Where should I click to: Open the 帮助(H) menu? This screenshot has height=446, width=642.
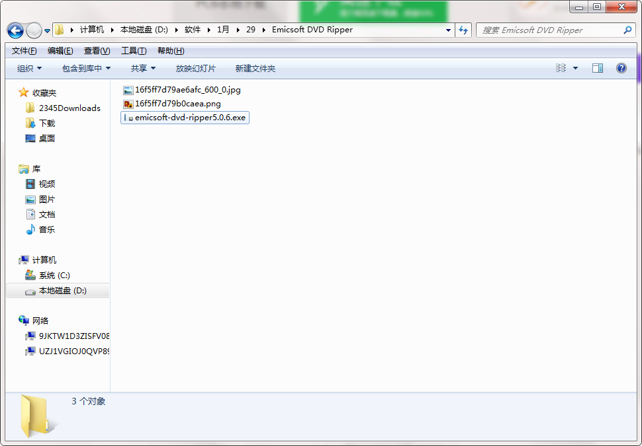point(171,51)
